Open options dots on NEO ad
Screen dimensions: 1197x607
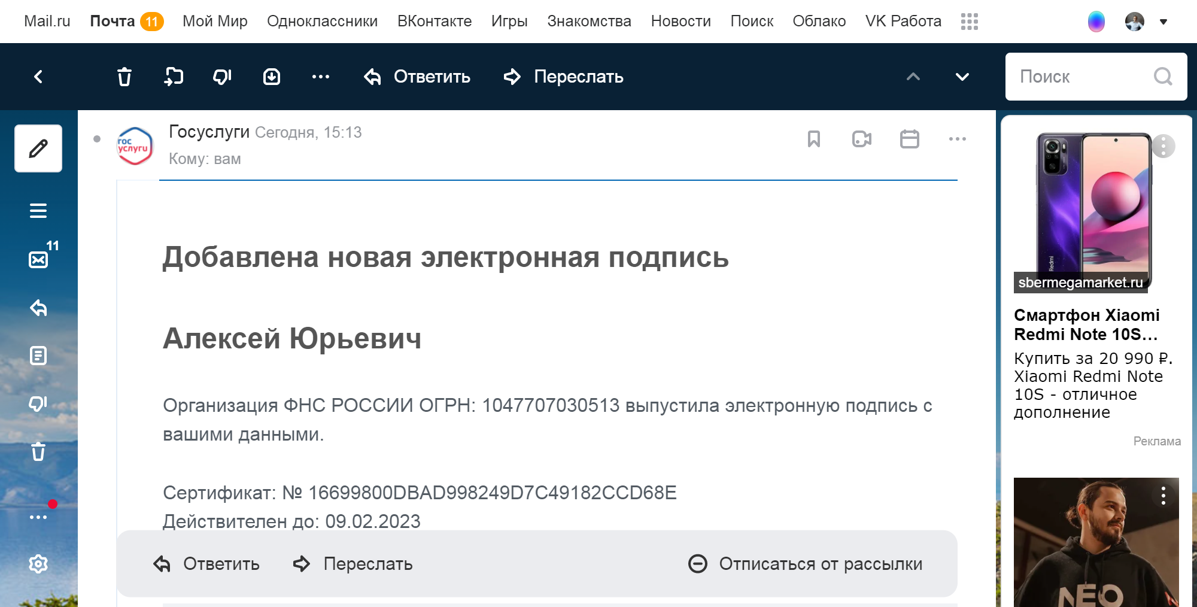(x=1163, y=496)
